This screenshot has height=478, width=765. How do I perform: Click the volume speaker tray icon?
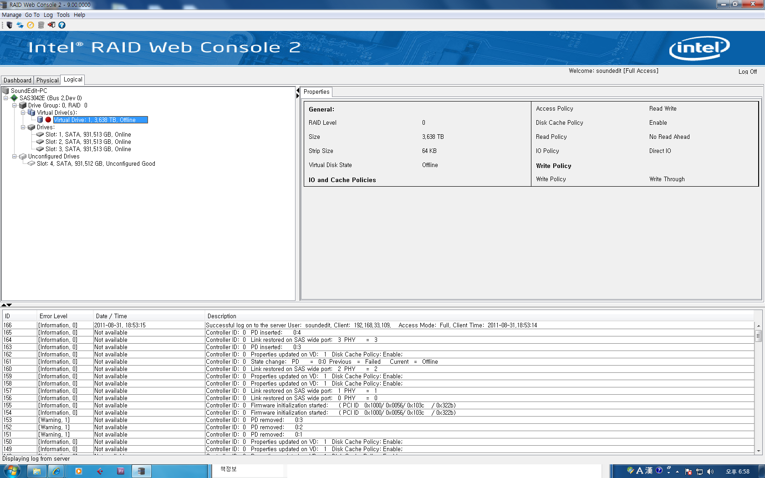(710, 472)
